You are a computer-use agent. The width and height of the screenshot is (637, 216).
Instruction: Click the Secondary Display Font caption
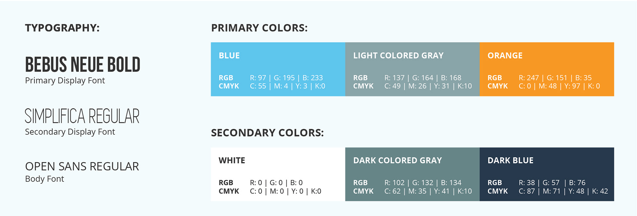pyautogui.click(x=70, y=132)
